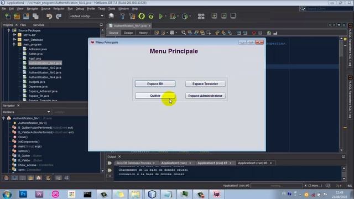Screen dimensions: 354x199
Task: Open Photoshop from the taskbar
Action: (x=23, y=194)
